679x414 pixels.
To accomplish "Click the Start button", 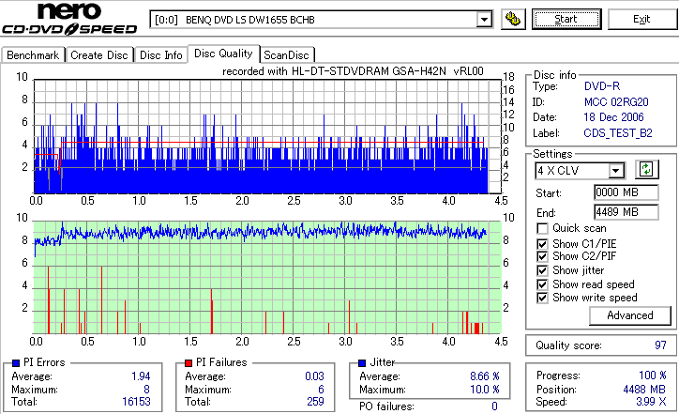I will (566, 19).
